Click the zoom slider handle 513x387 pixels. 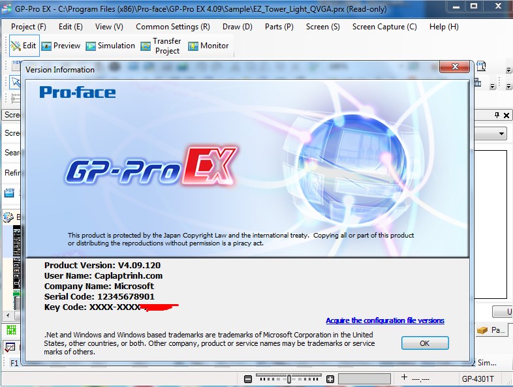pyautogui.click(x=289, y=379)
